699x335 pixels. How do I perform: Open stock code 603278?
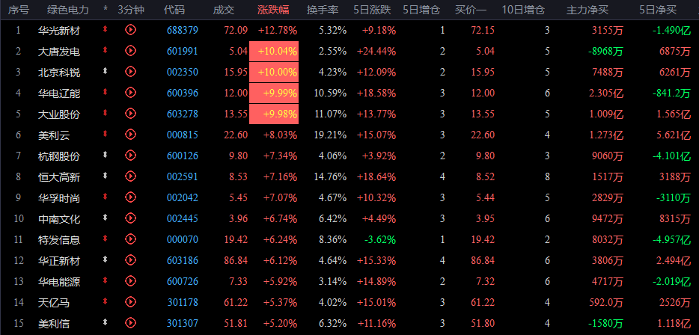point(183,114)
